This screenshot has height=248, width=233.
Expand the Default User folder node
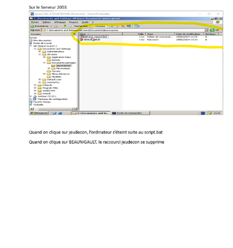point(40,79)
